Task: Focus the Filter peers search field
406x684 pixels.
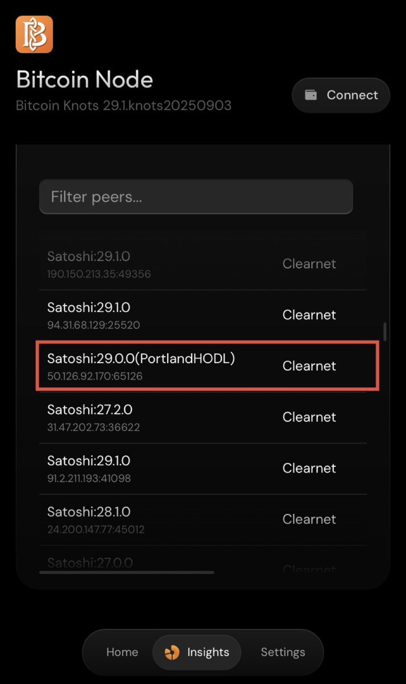Action: (196, 197)
